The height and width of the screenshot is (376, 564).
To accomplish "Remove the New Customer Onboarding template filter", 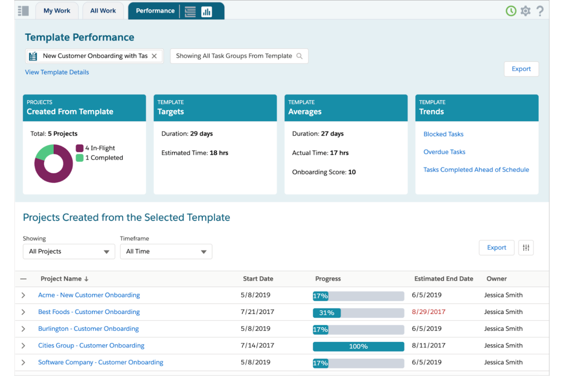I will [x=154, y=56].
